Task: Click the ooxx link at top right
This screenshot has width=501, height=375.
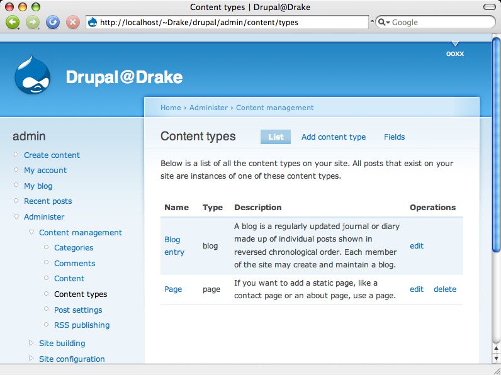Action: (455, 53)
